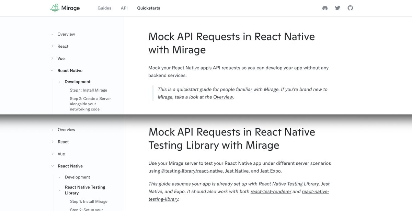Open the Discord icon link

click(x=325, y=8)
